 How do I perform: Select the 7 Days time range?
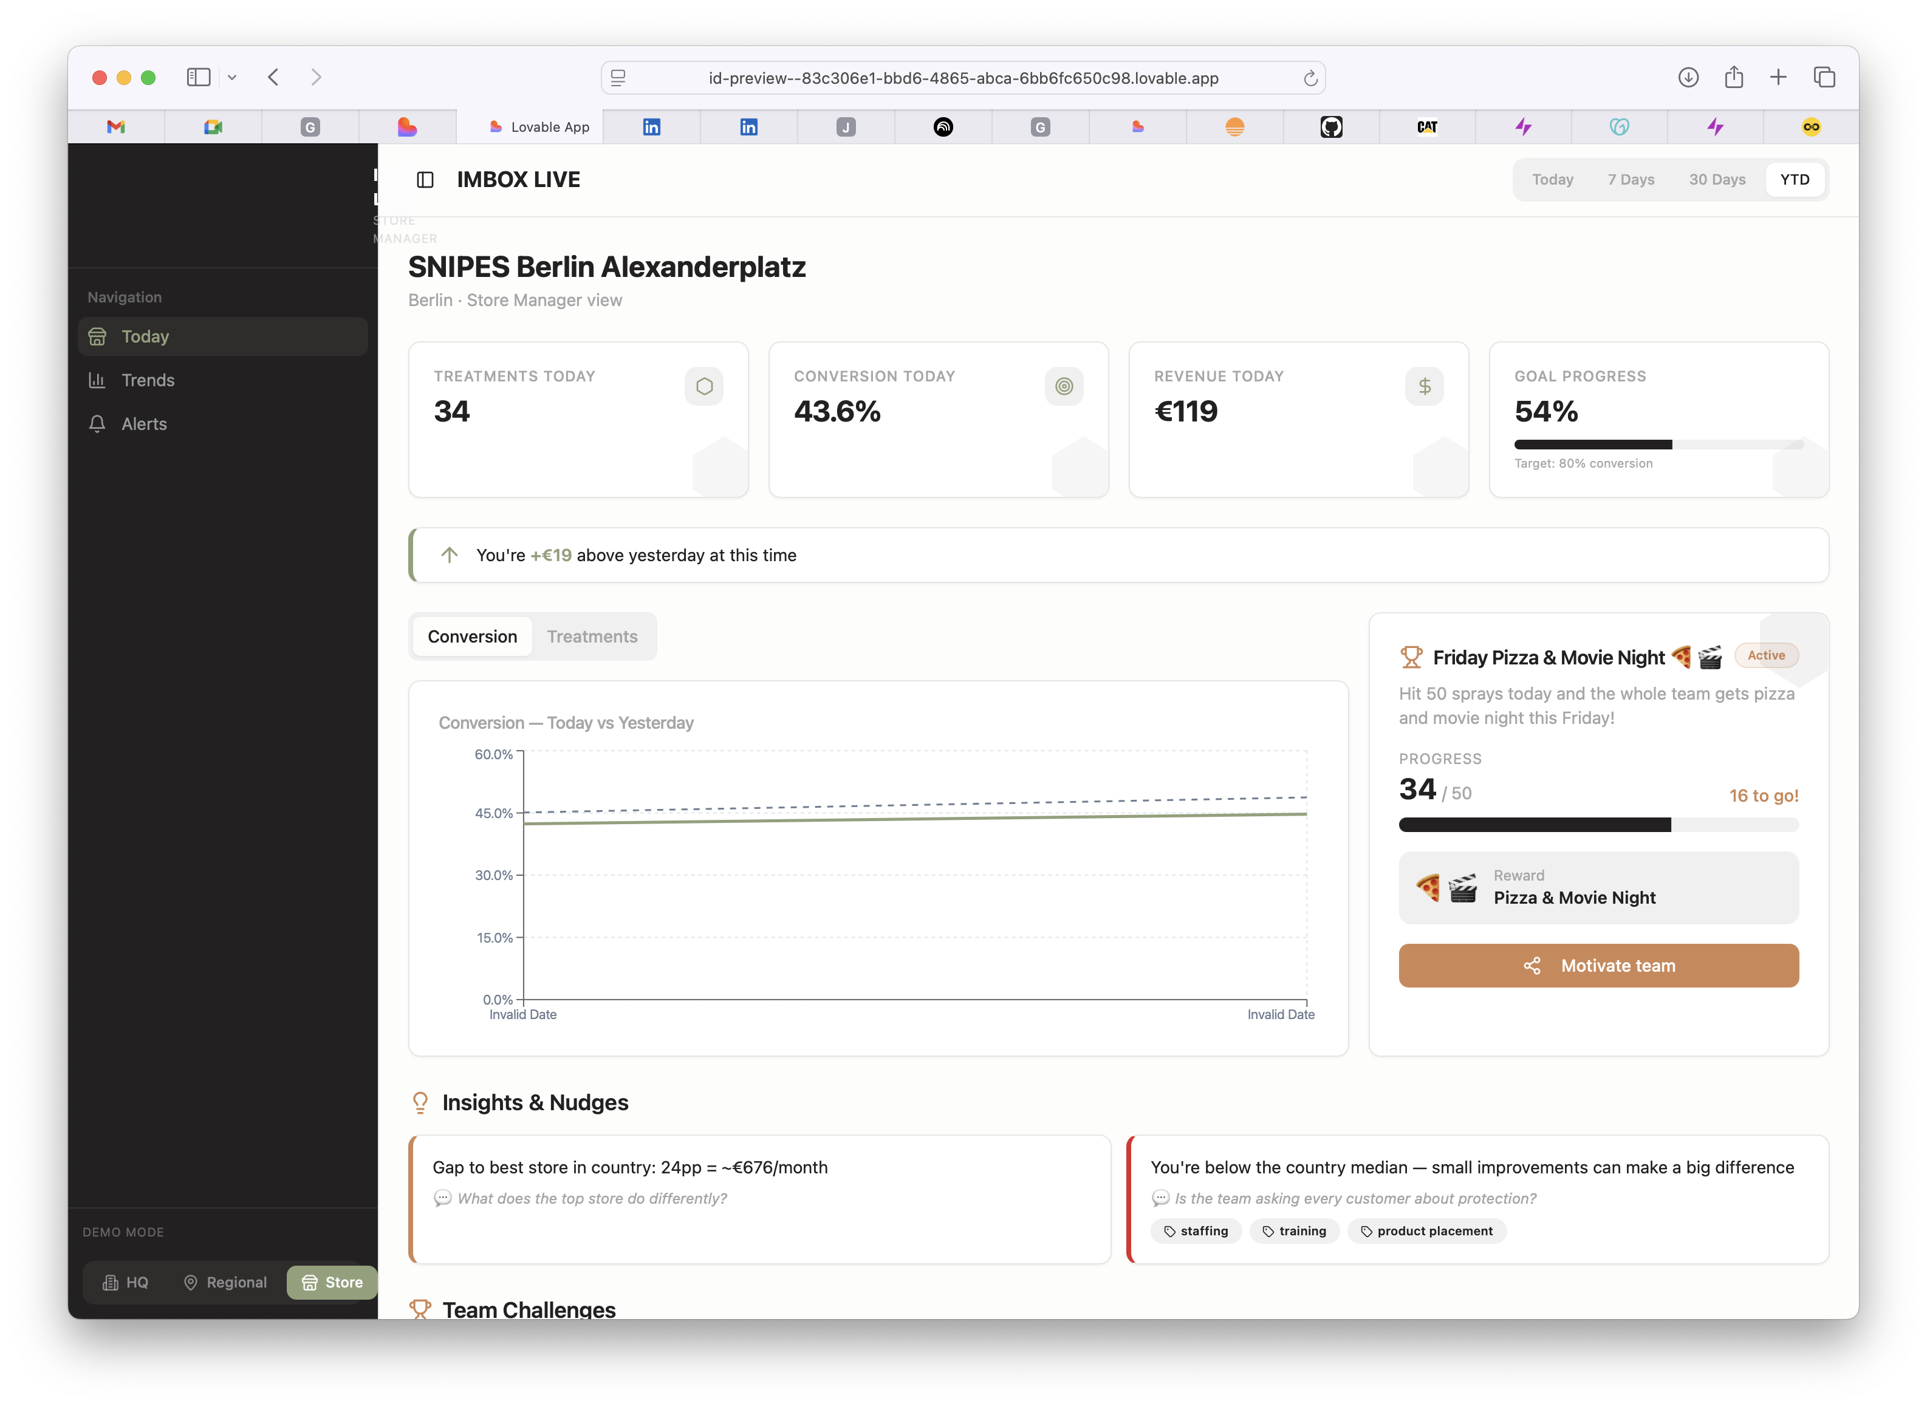tap(1630, 180)
